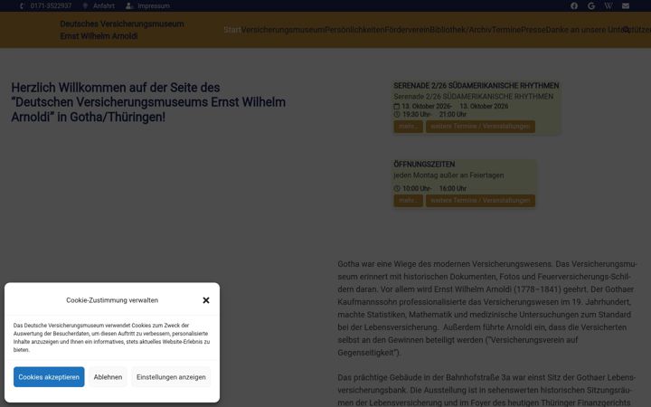651x407 pixels.
Task: Open the Bibliothek/Archiv menu item
Action: pyautogui.click(x=461, y=30)
